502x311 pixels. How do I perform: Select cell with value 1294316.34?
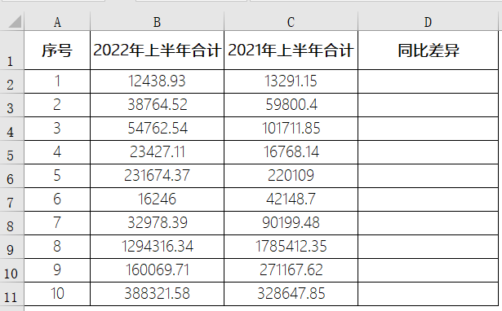[x=157, y=247]
